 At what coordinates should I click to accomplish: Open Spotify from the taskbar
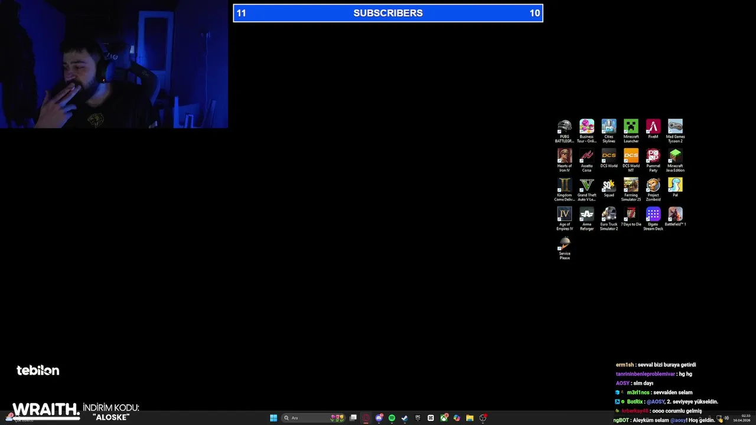(x=392, y=418)
